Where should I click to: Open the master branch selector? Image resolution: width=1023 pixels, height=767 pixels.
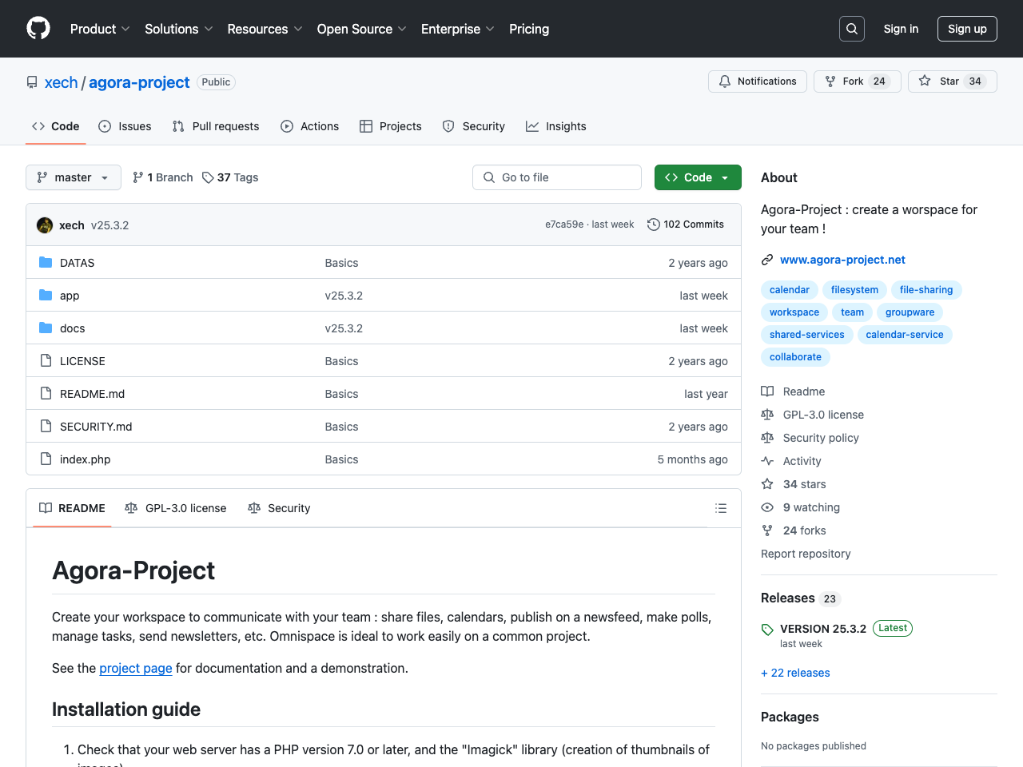click(74, 177)
